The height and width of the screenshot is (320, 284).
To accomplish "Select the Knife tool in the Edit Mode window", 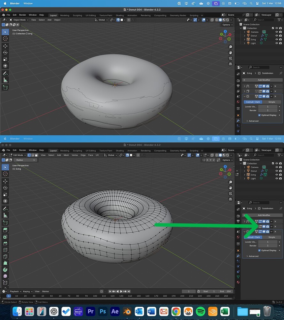I will 5,257.
